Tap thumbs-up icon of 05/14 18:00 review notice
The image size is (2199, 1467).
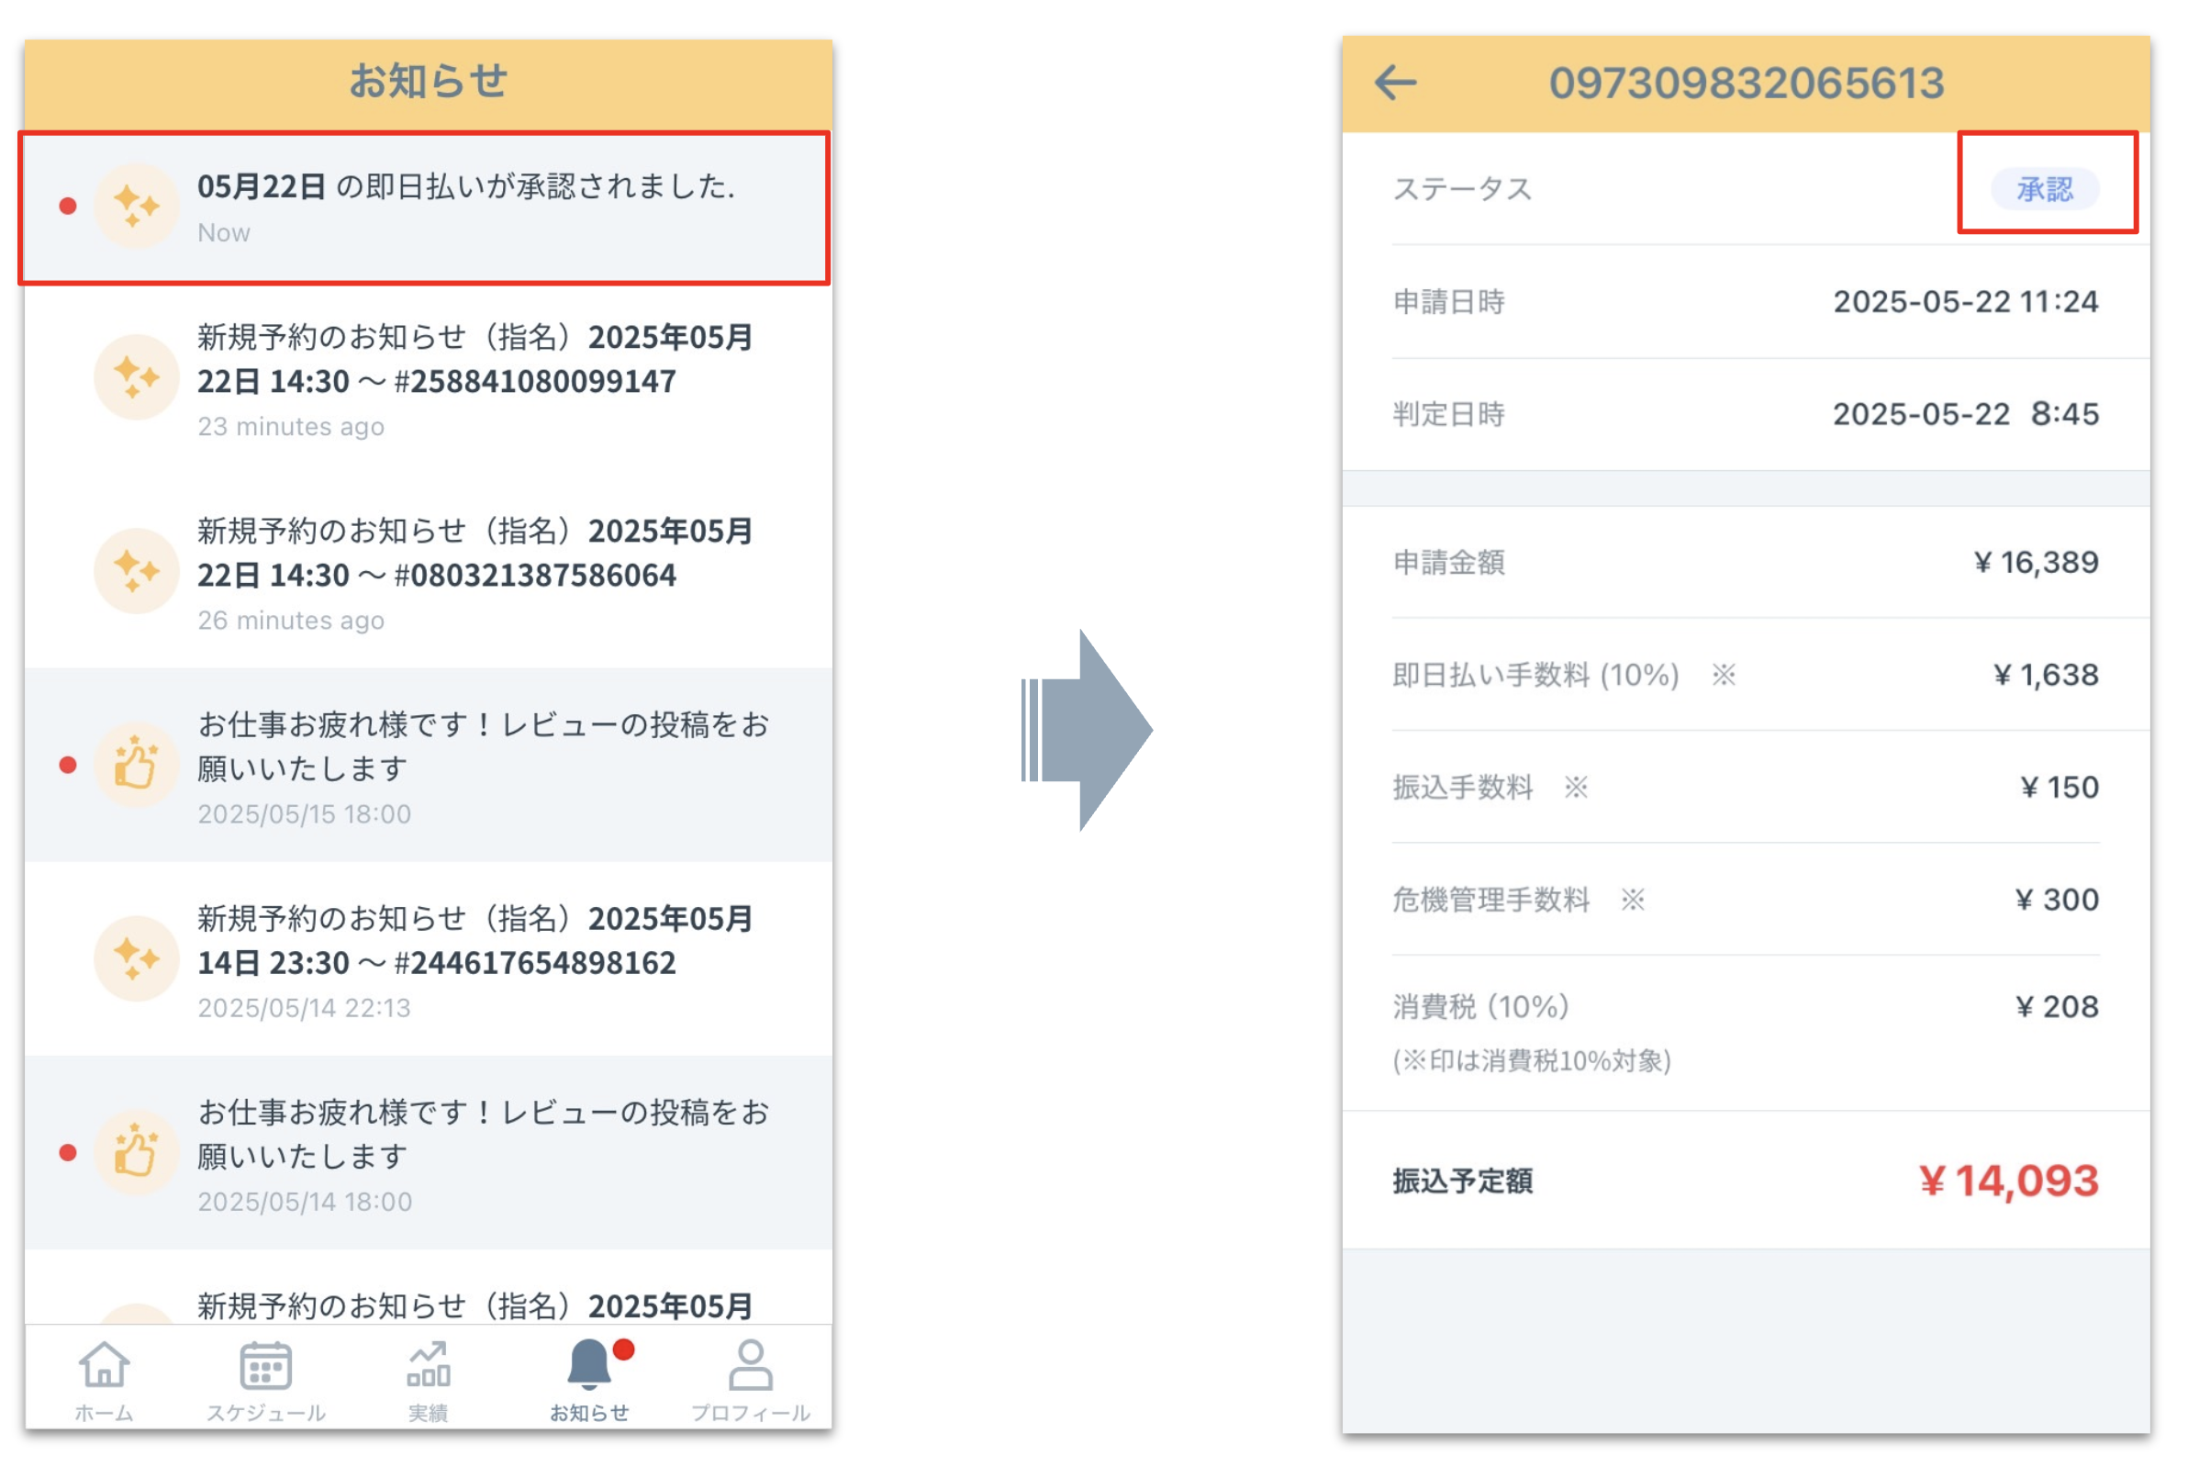137,1153
